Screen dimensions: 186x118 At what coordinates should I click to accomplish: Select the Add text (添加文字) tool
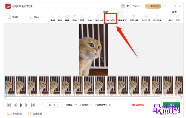(x=134, y=17)
